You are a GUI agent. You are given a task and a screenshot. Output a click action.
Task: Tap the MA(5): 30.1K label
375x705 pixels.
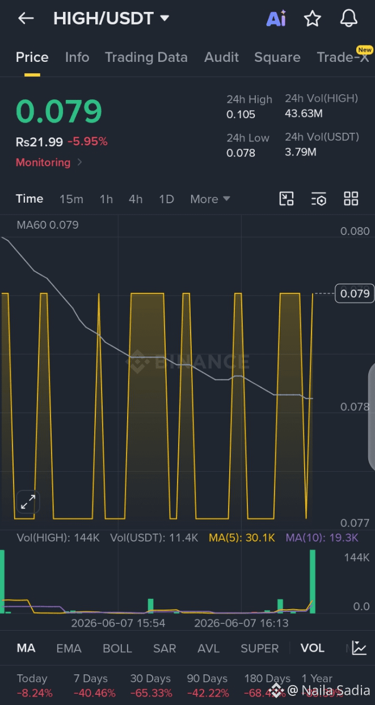click(242, 538)
